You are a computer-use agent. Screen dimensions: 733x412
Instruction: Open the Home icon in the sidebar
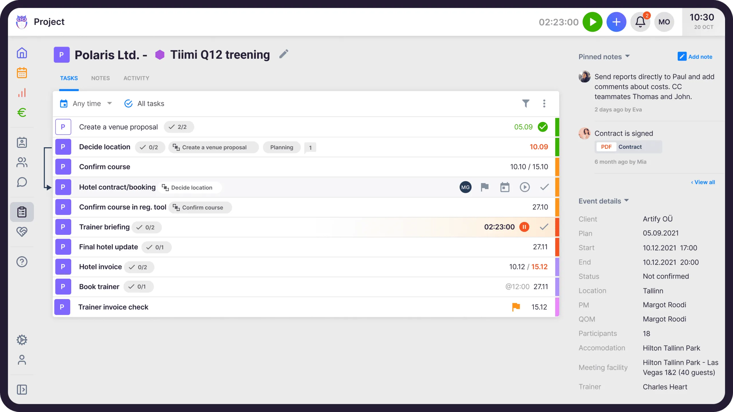22,53
